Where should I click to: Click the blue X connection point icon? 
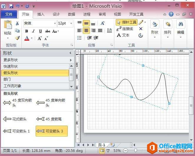click(141, 29)
